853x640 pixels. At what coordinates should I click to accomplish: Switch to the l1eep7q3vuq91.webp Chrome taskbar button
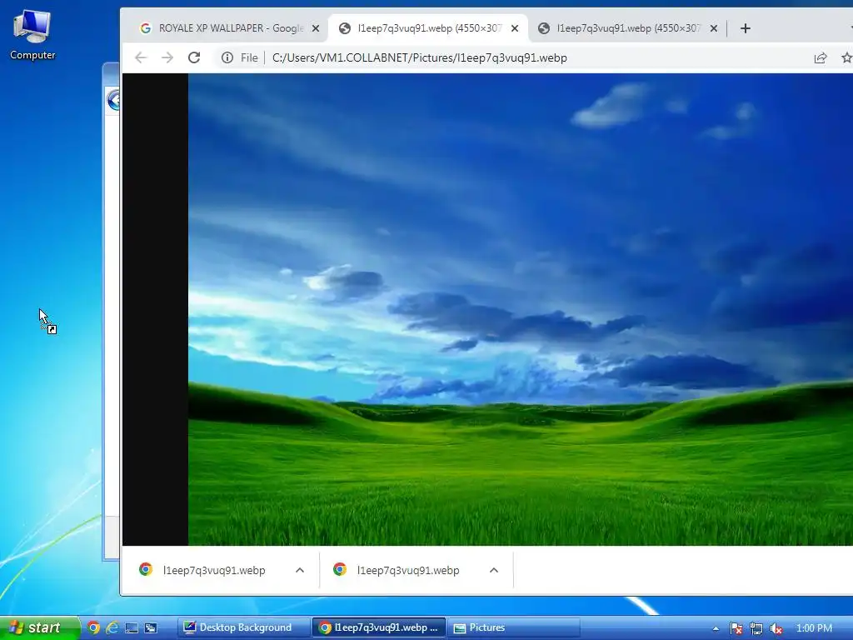point(379,627)
